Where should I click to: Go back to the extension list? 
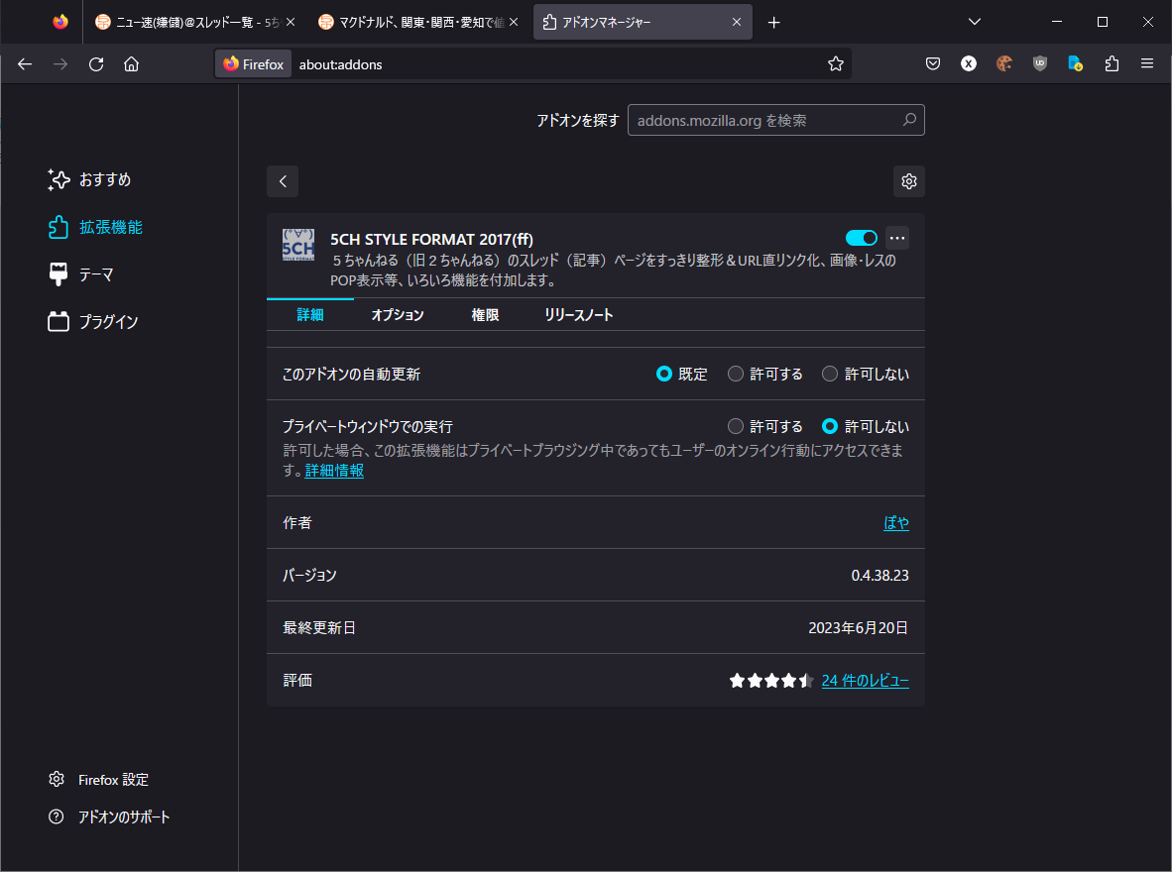click(x=283, y=180)
